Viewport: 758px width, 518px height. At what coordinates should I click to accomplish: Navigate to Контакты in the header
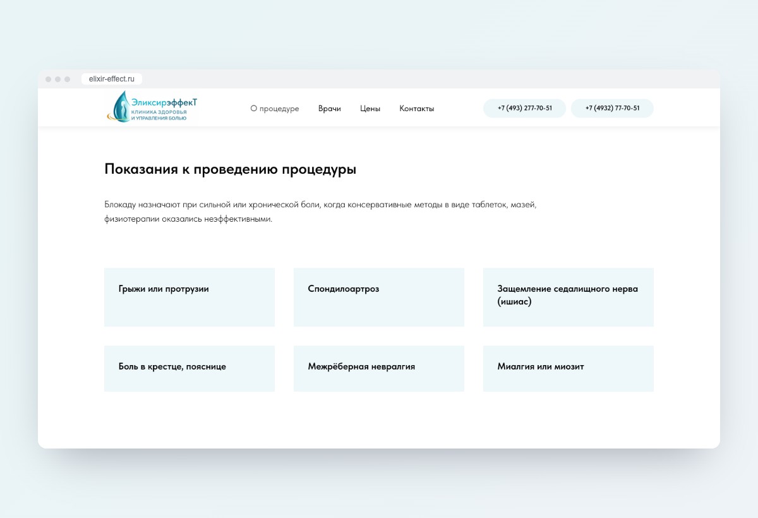click(x=417, y=109)
